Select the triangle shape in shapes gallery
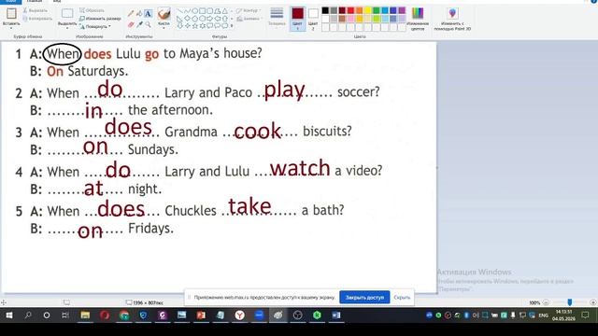 coord(224,10)
